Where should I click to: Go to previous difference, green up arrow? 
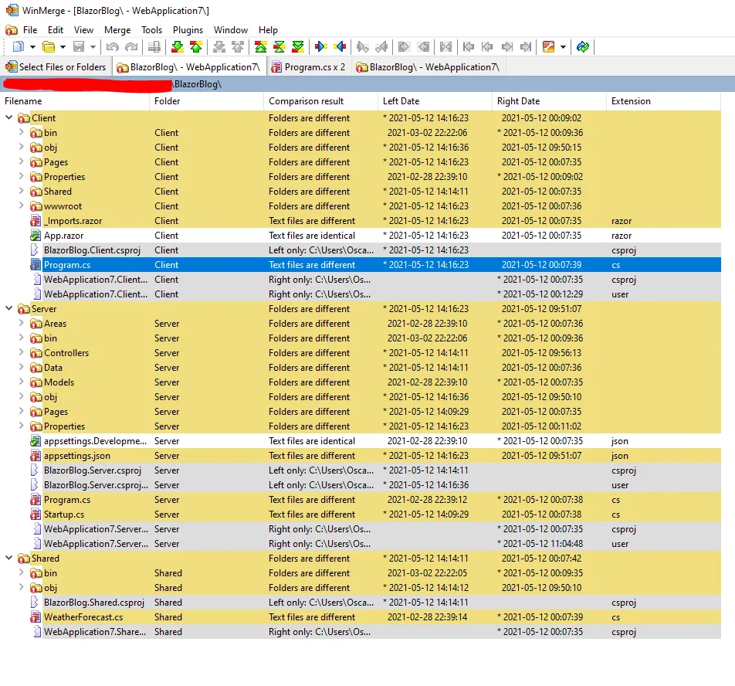tap(196, 46)
